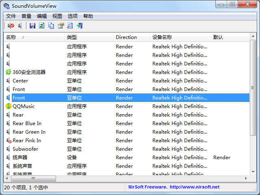Click the Mute toolbar icon
This screenshot has width=260, height=195.
(x=11, y=26)
